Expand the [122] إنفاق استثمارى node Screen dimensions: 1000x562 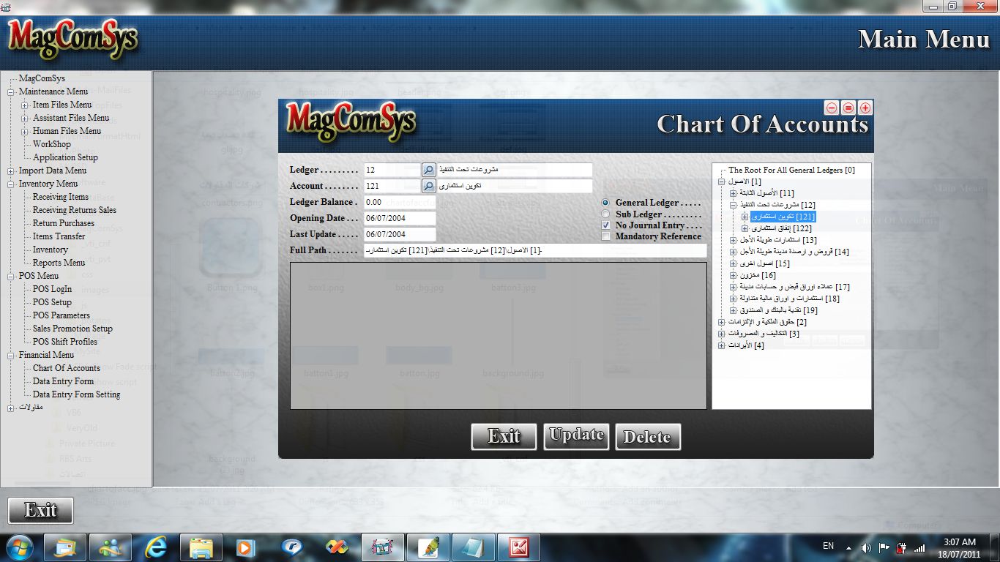tap(745, 228)
